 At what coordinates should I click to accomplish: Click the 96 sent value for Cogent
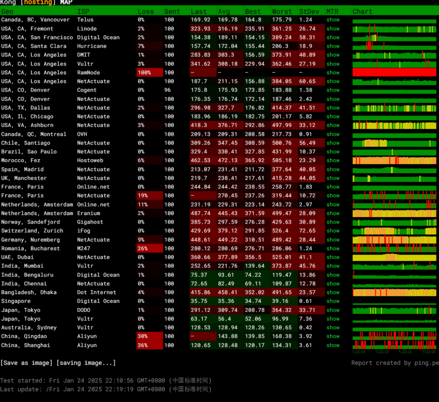pyautogui.click(x=168, y=90)
